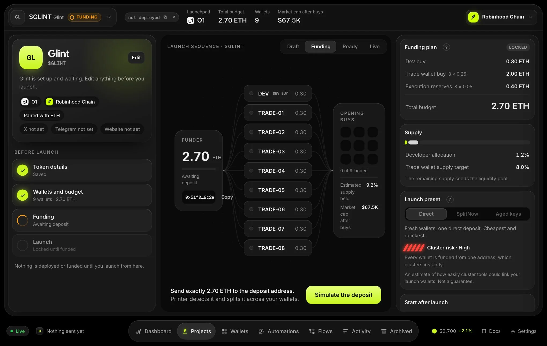The height and width of the screenshot is (346, 547).
Task: Click the Dashboard chart icon
Action: coord(139,331)
